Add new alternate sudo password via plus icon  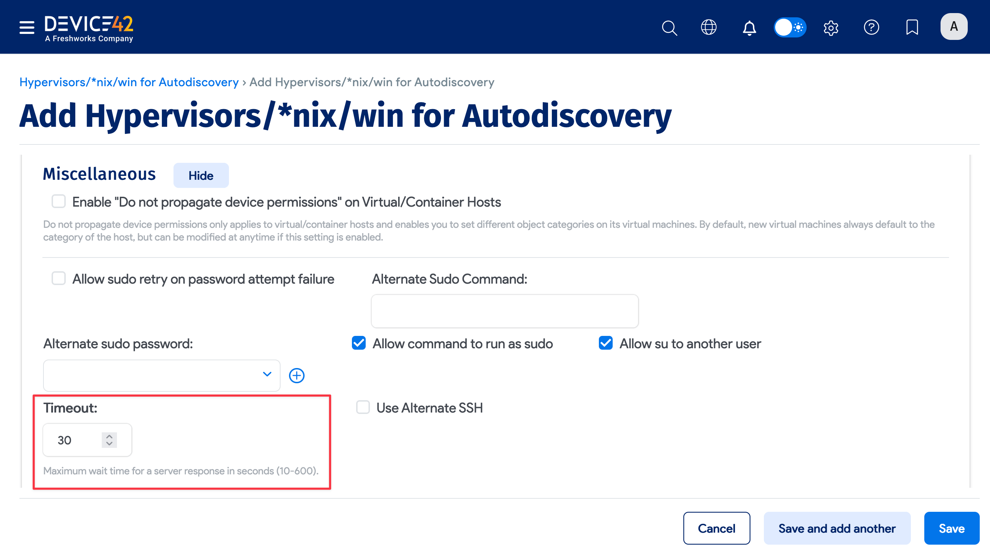coord(296,375)
